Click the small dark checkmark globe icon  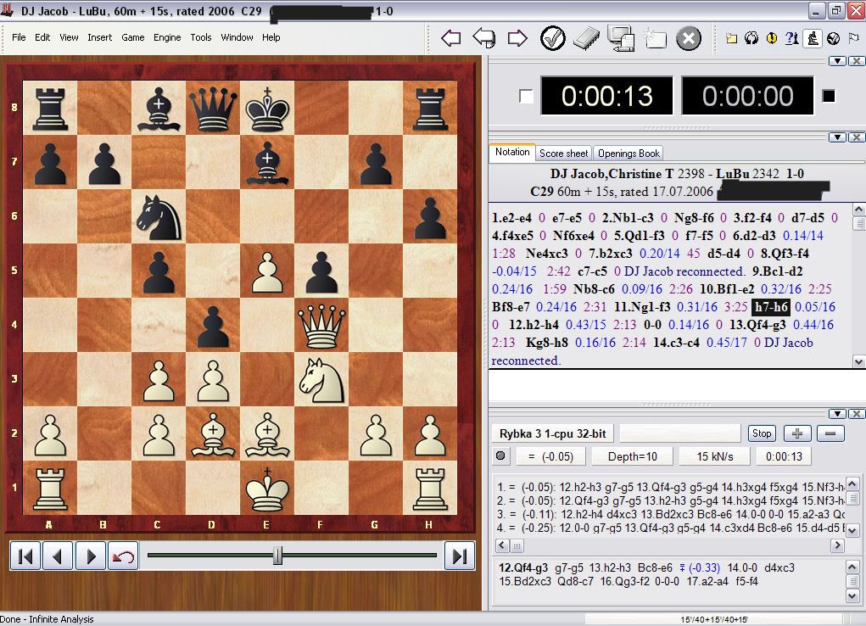pos(834,38)
